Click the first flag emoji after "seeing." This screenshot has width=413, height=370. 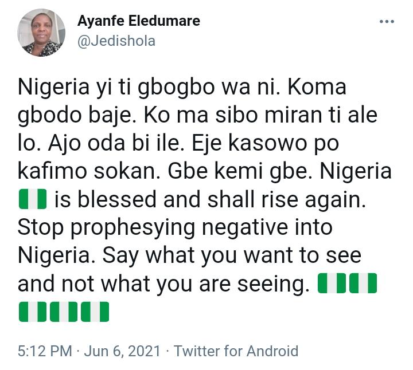coord(332,283)
